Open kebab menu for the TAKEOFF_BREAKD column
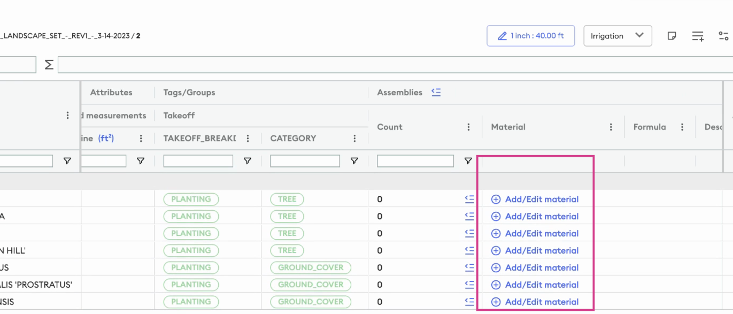This screenshot has height=314, width=733. pos(248,138)
